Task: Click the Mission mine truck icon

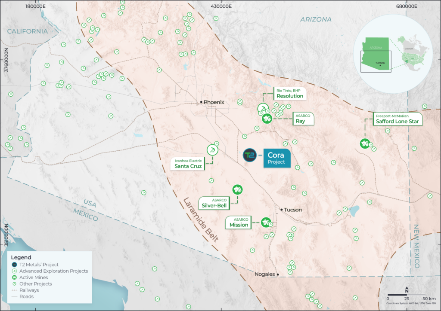Action: click(x=266, y=223)
